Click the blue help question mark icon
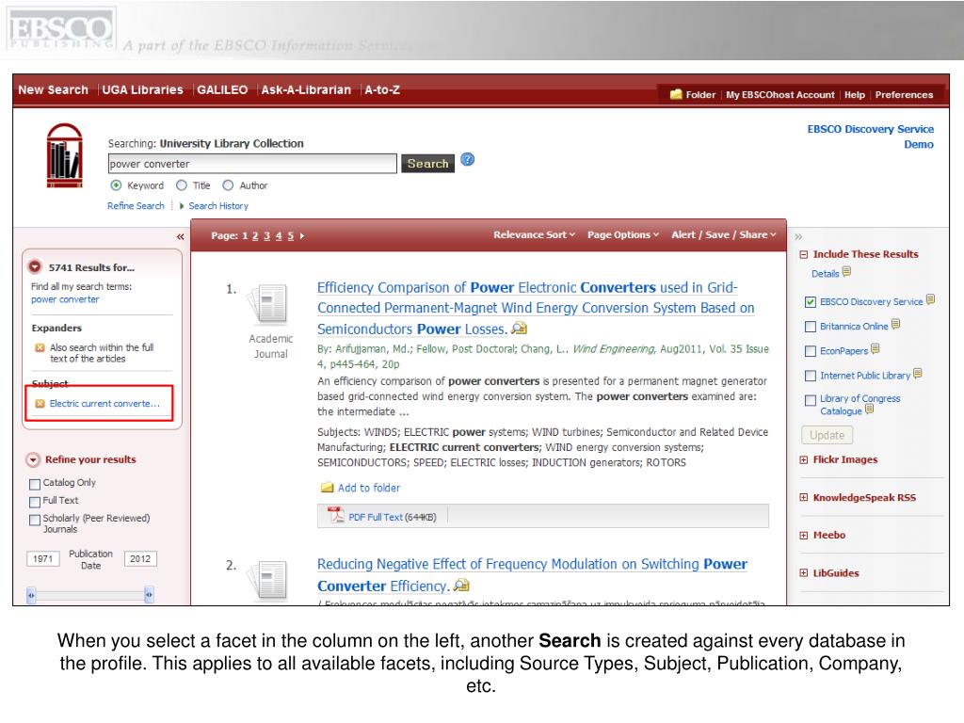964x723 pixels. point(468,160)
